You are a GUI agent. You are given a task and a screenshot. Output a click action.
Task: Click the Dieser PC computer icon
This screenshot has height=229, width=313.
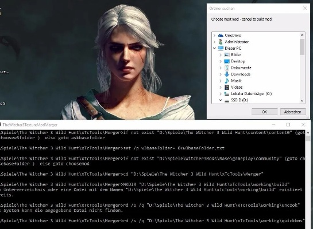click(x=221, y=48)
